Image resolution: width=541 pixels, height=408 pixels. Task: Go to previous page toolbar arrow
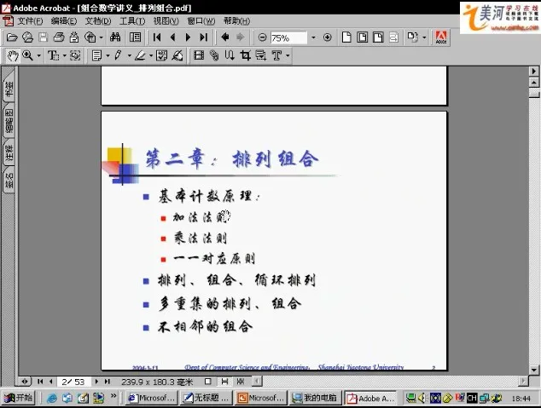172,37
